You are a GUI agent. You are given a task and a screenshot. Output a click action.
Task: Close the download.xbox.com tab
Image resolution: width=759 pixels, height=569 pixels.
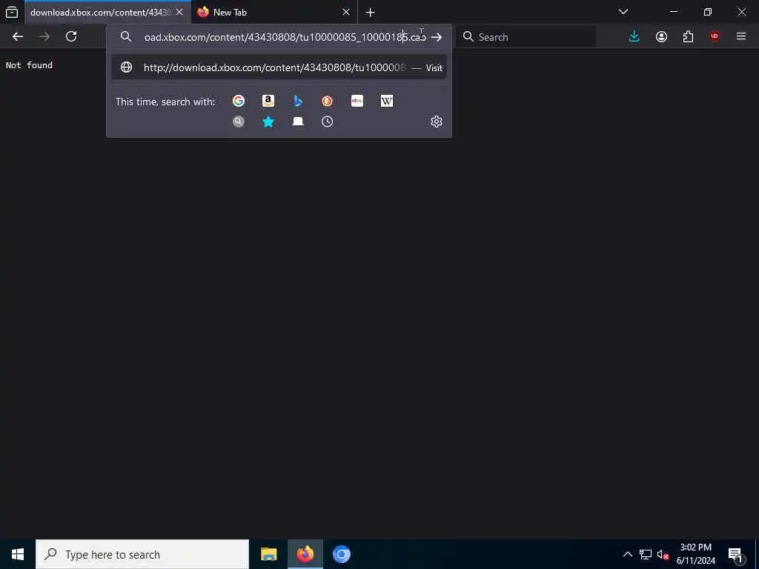179,12
